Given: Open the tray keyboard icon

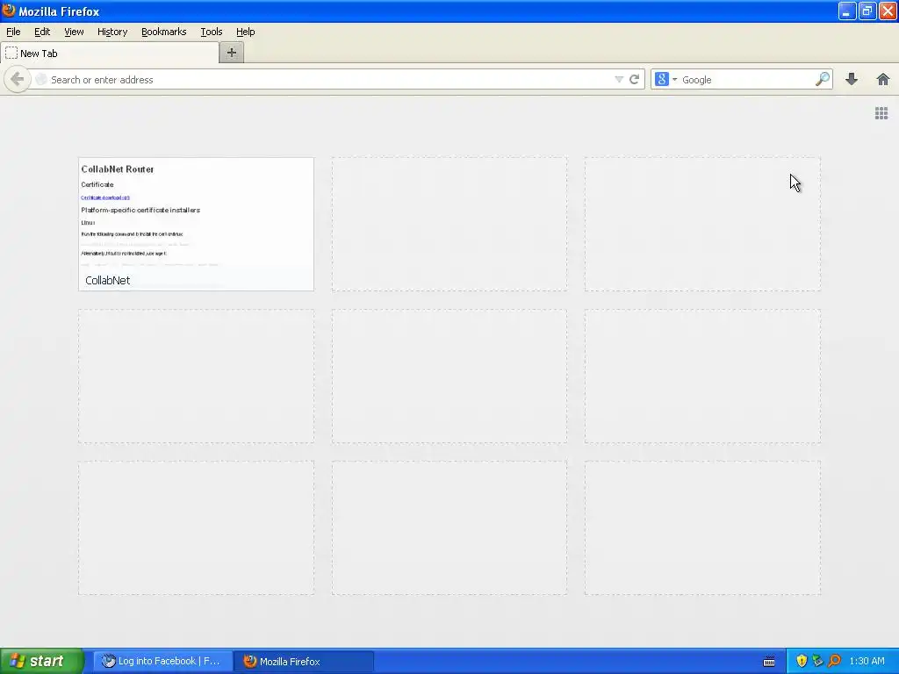Looking at the screenshot, I should point(769,662).
